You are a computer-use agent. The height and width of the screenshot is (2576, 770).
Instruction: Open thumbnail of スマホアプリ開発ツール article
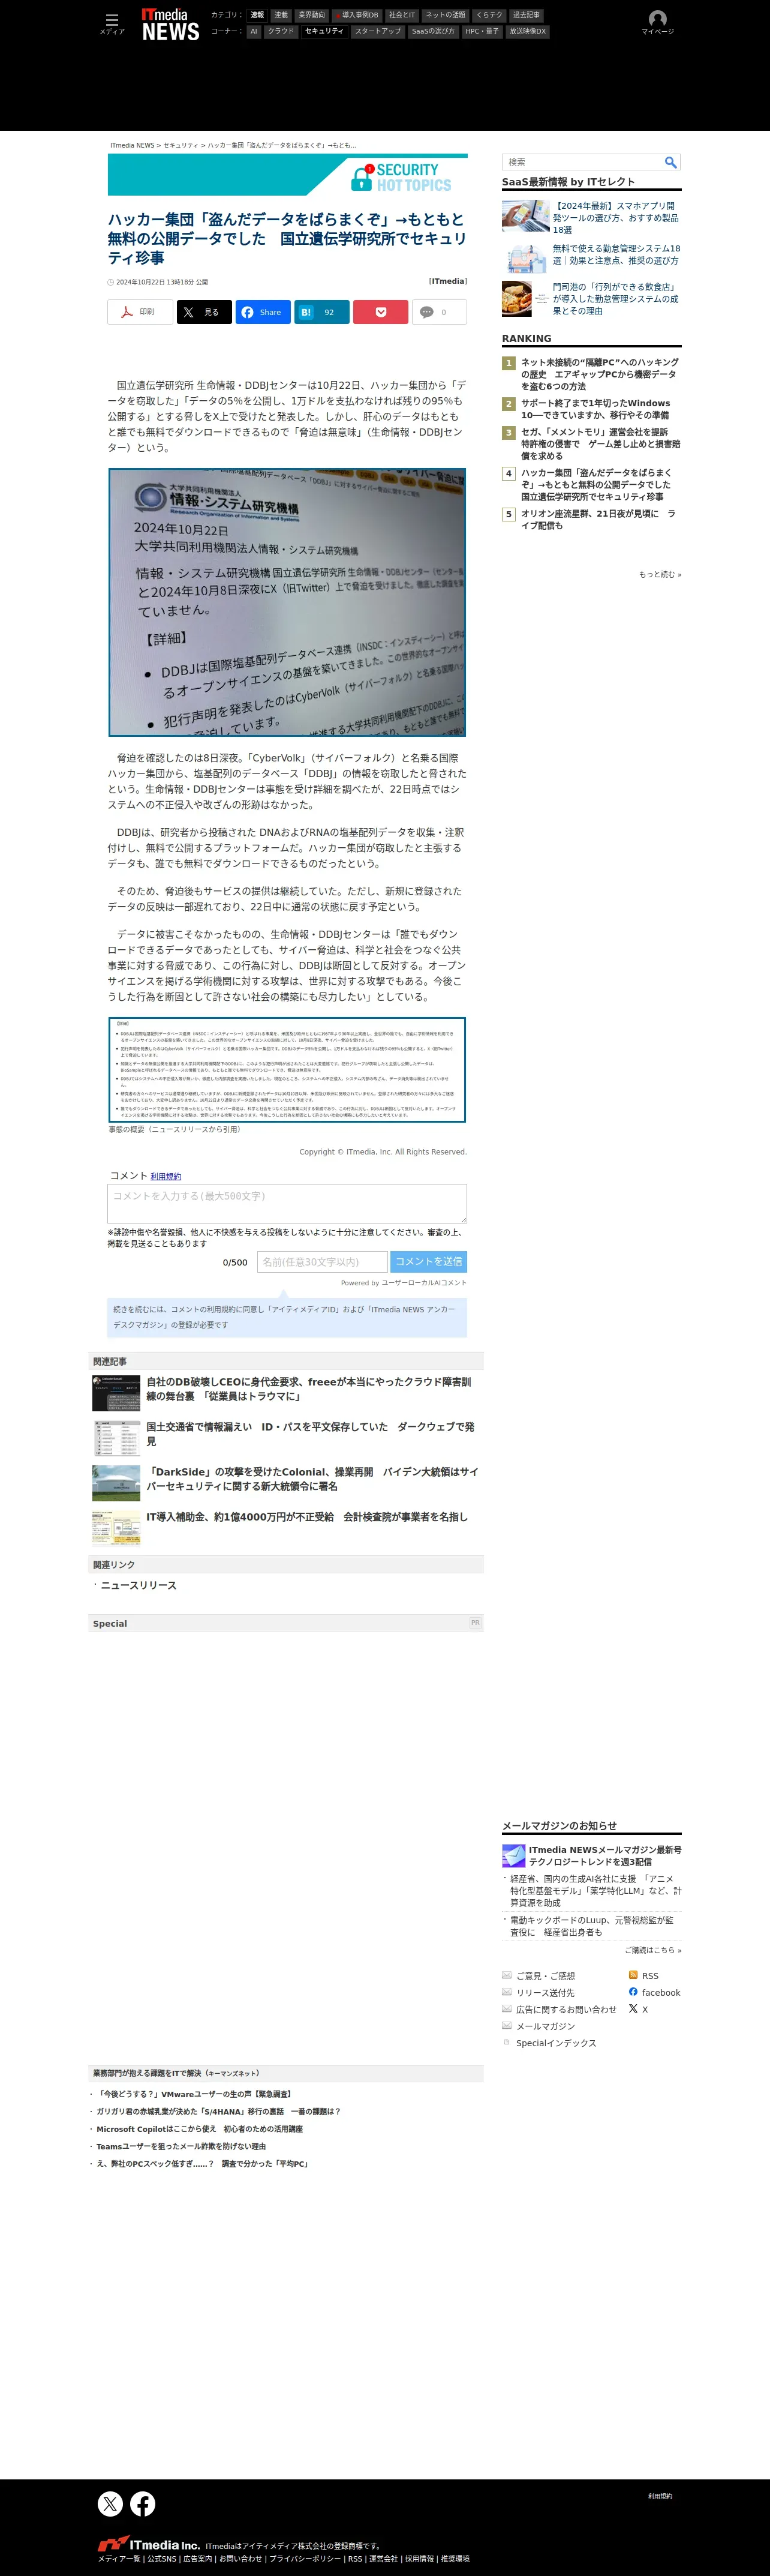(525, 216)
